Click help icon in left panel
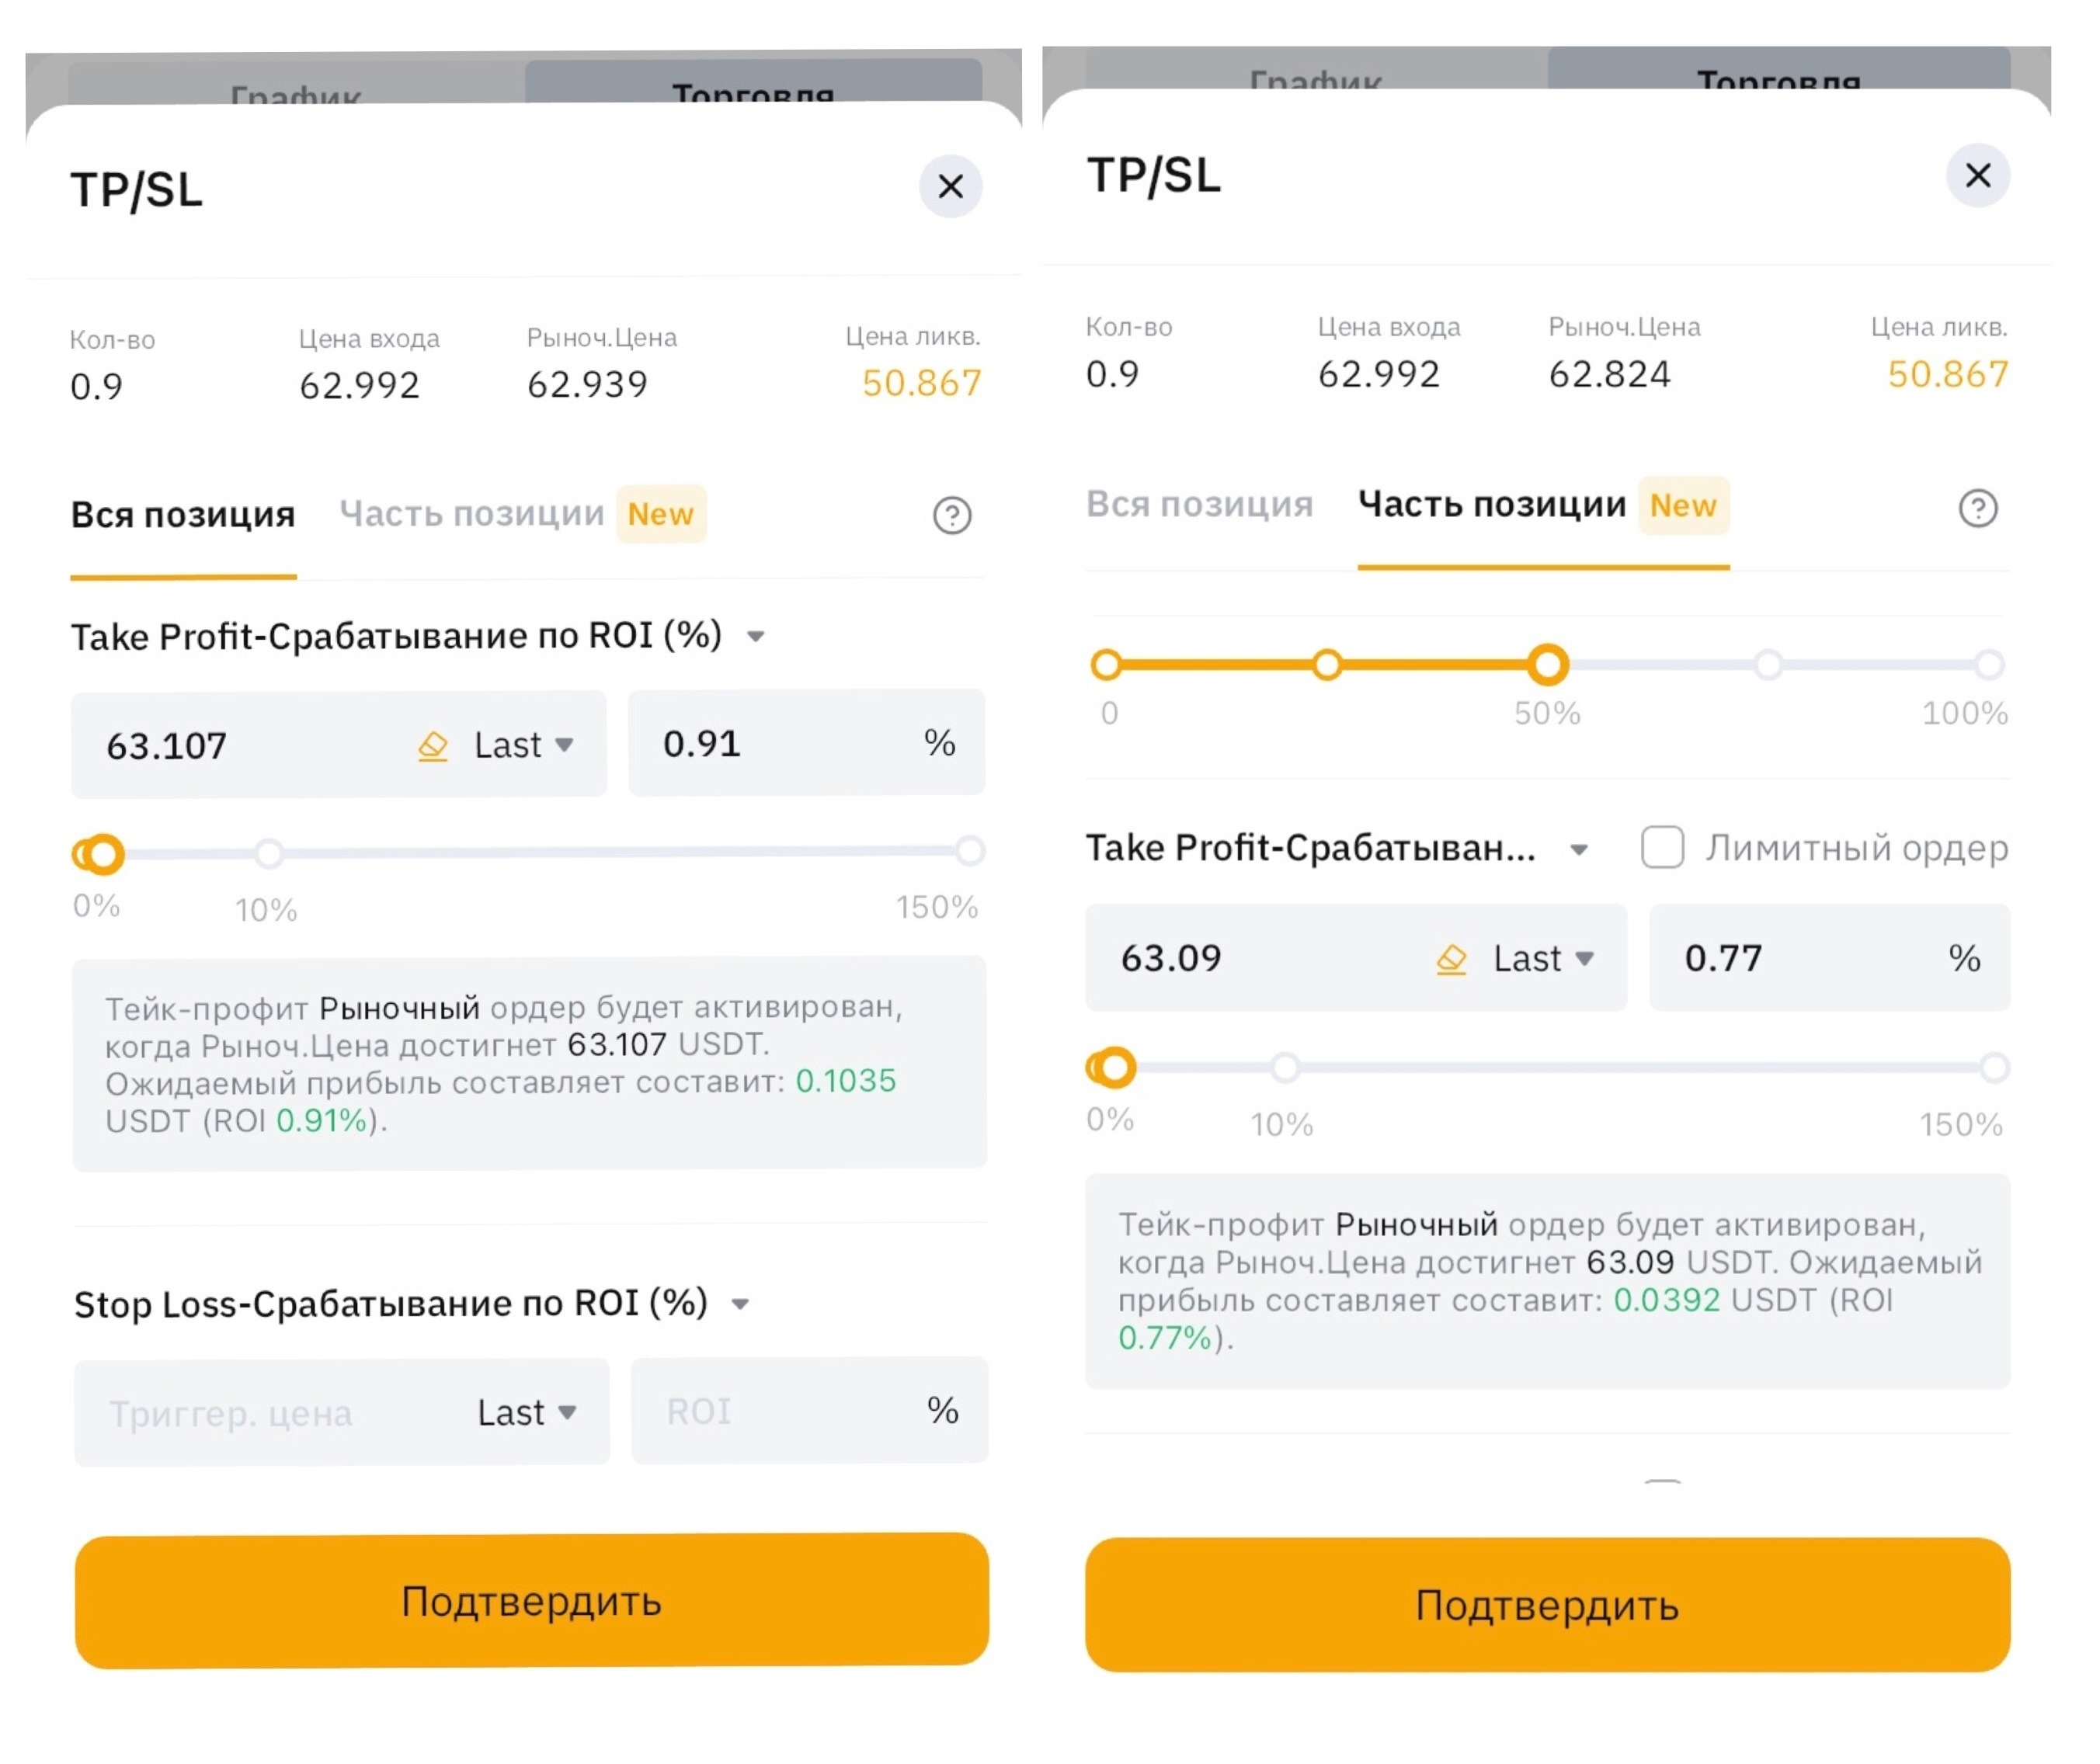This screenshot has width=2100, height=1764. click(x=952, y=516)
